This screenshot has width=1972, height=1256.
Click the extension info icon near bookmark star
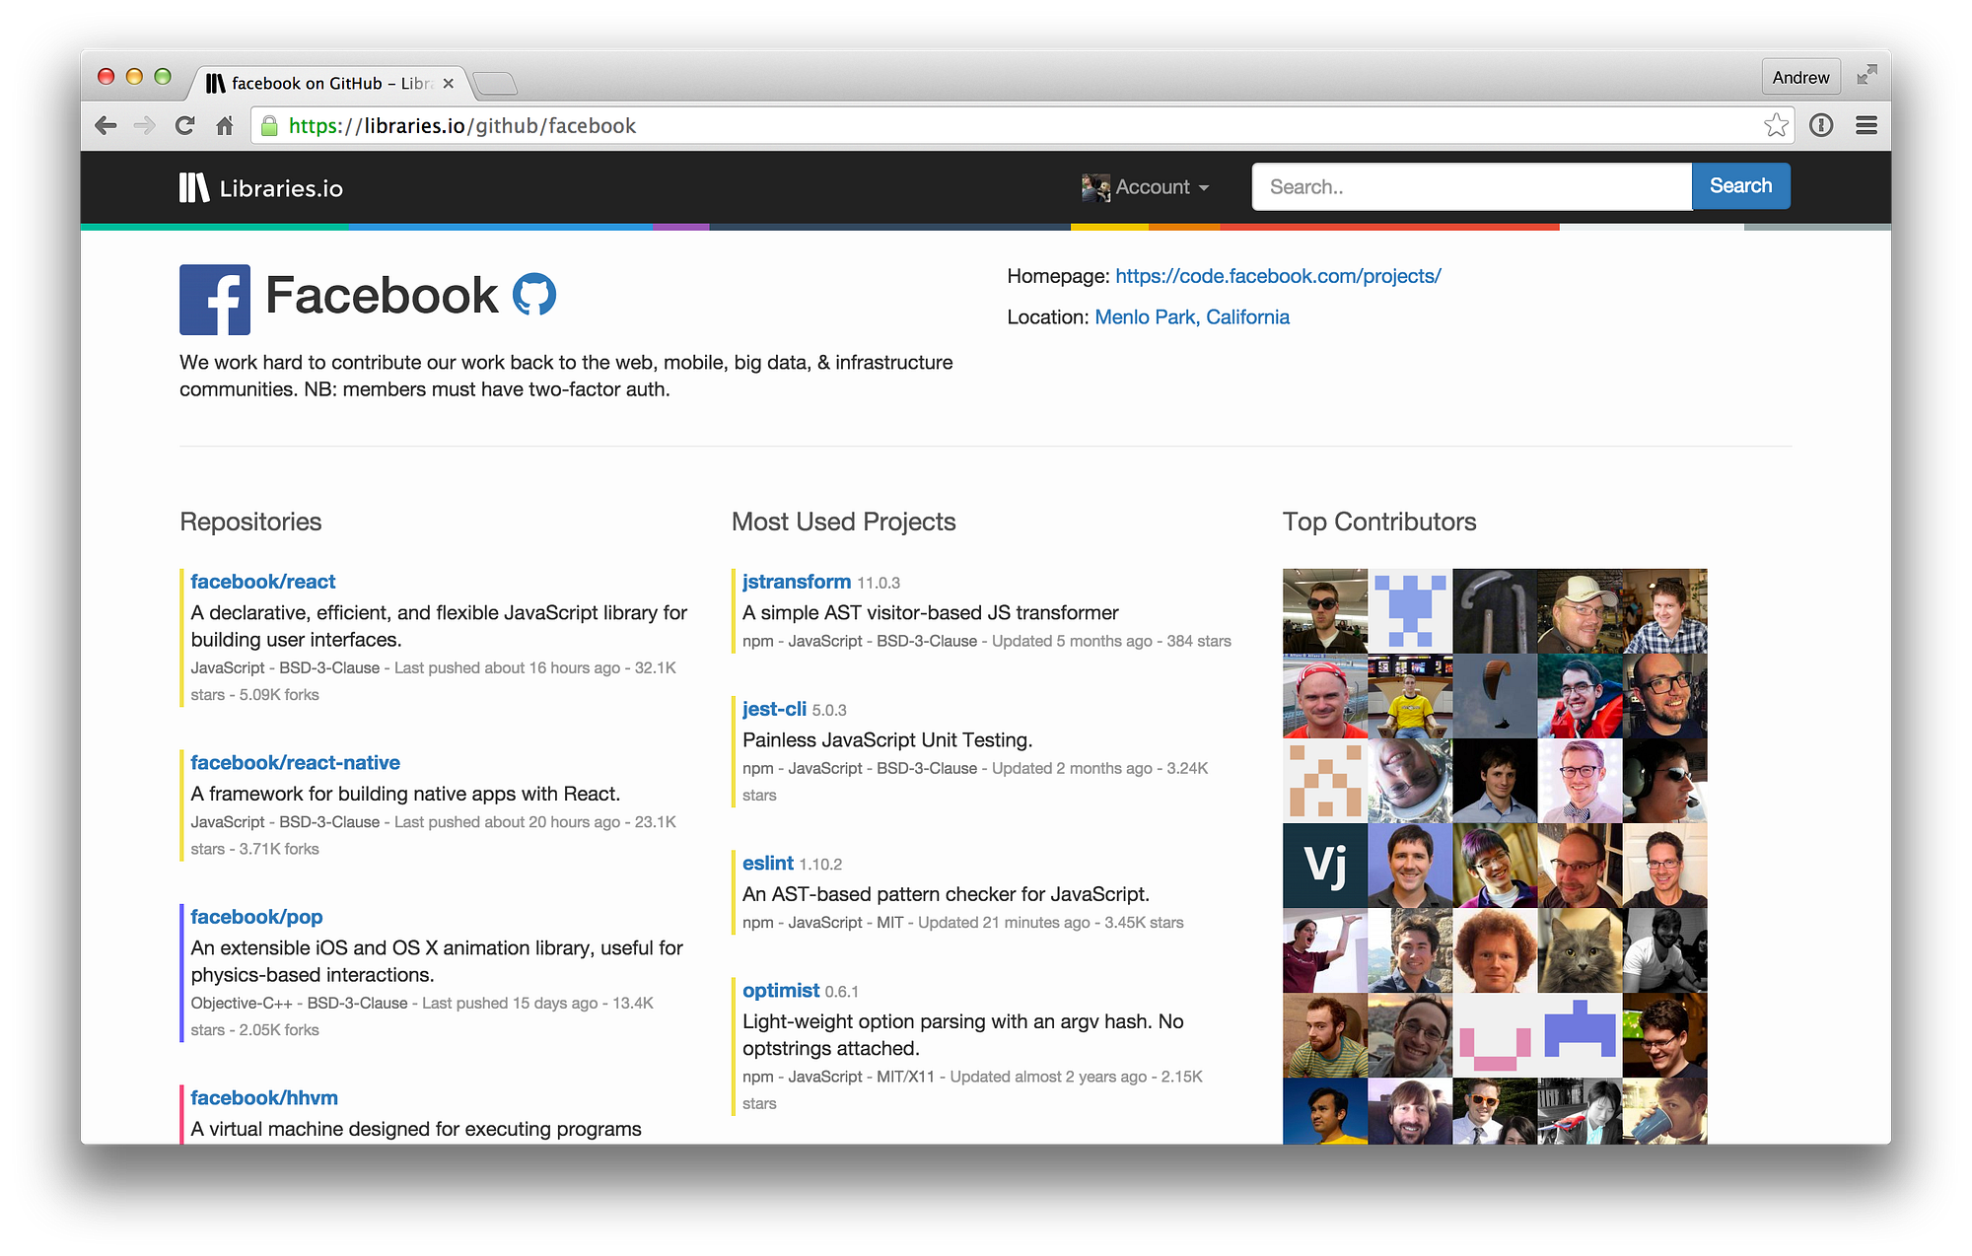1821,125
